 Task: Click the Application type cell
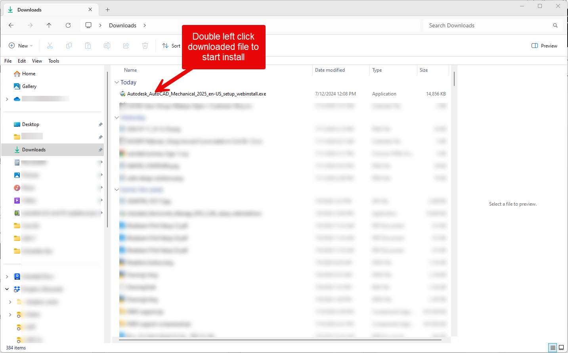coord(384,94)
